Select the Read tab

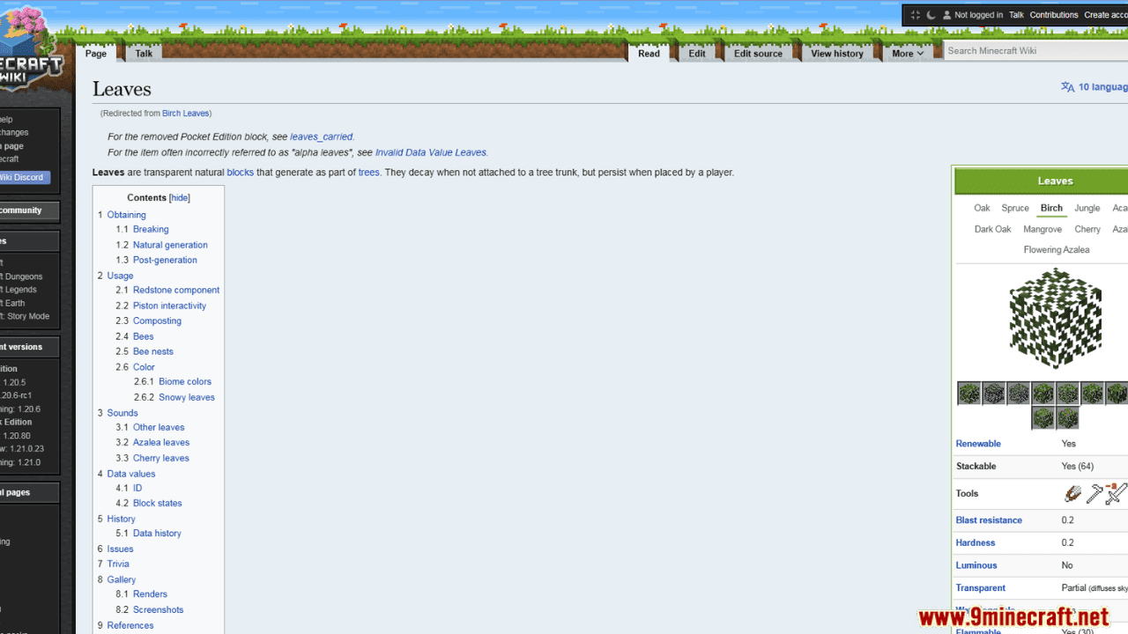pos(649,54)
